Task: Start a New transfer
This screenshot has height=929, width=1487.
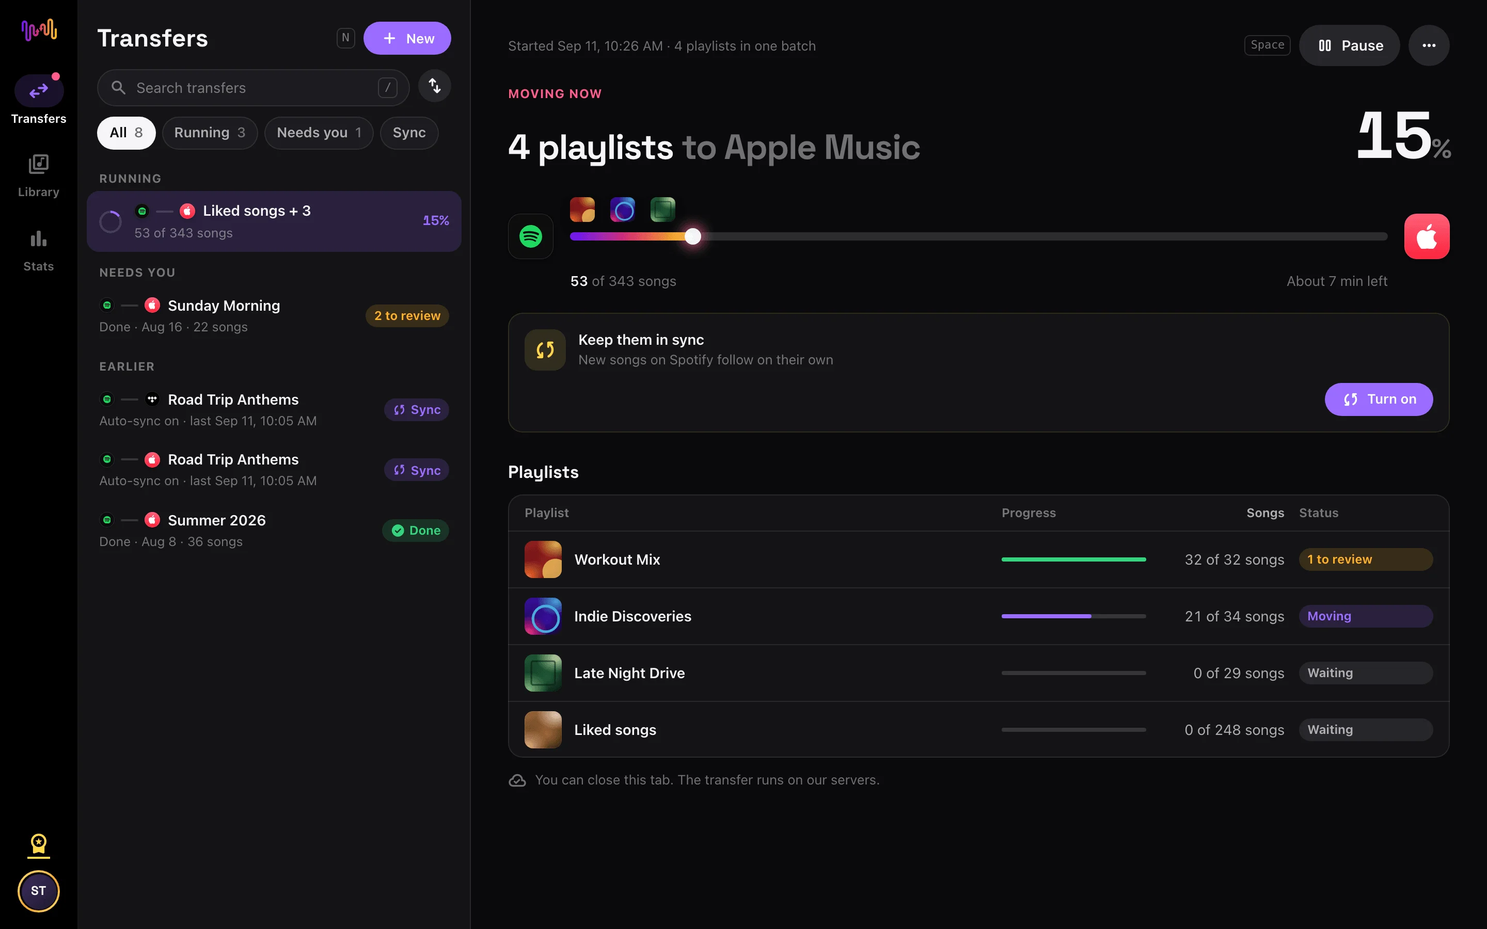Action: [407, 38]
